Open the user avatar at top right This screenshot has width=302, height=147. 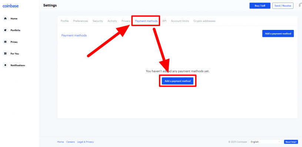(300, 6)
